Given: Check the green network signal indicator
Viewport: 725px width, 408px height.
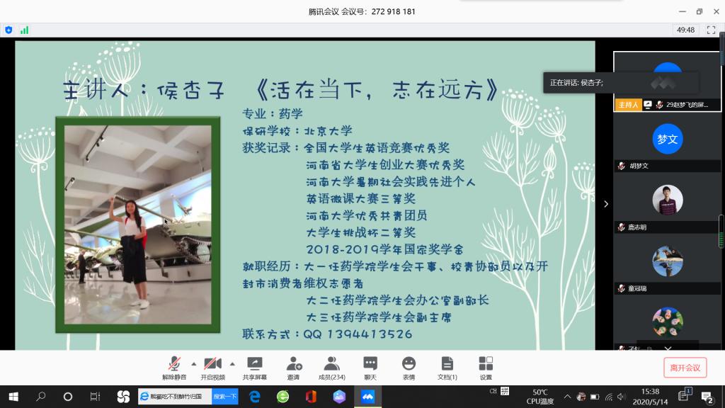Looking at the screenshot, I should 25,30.
